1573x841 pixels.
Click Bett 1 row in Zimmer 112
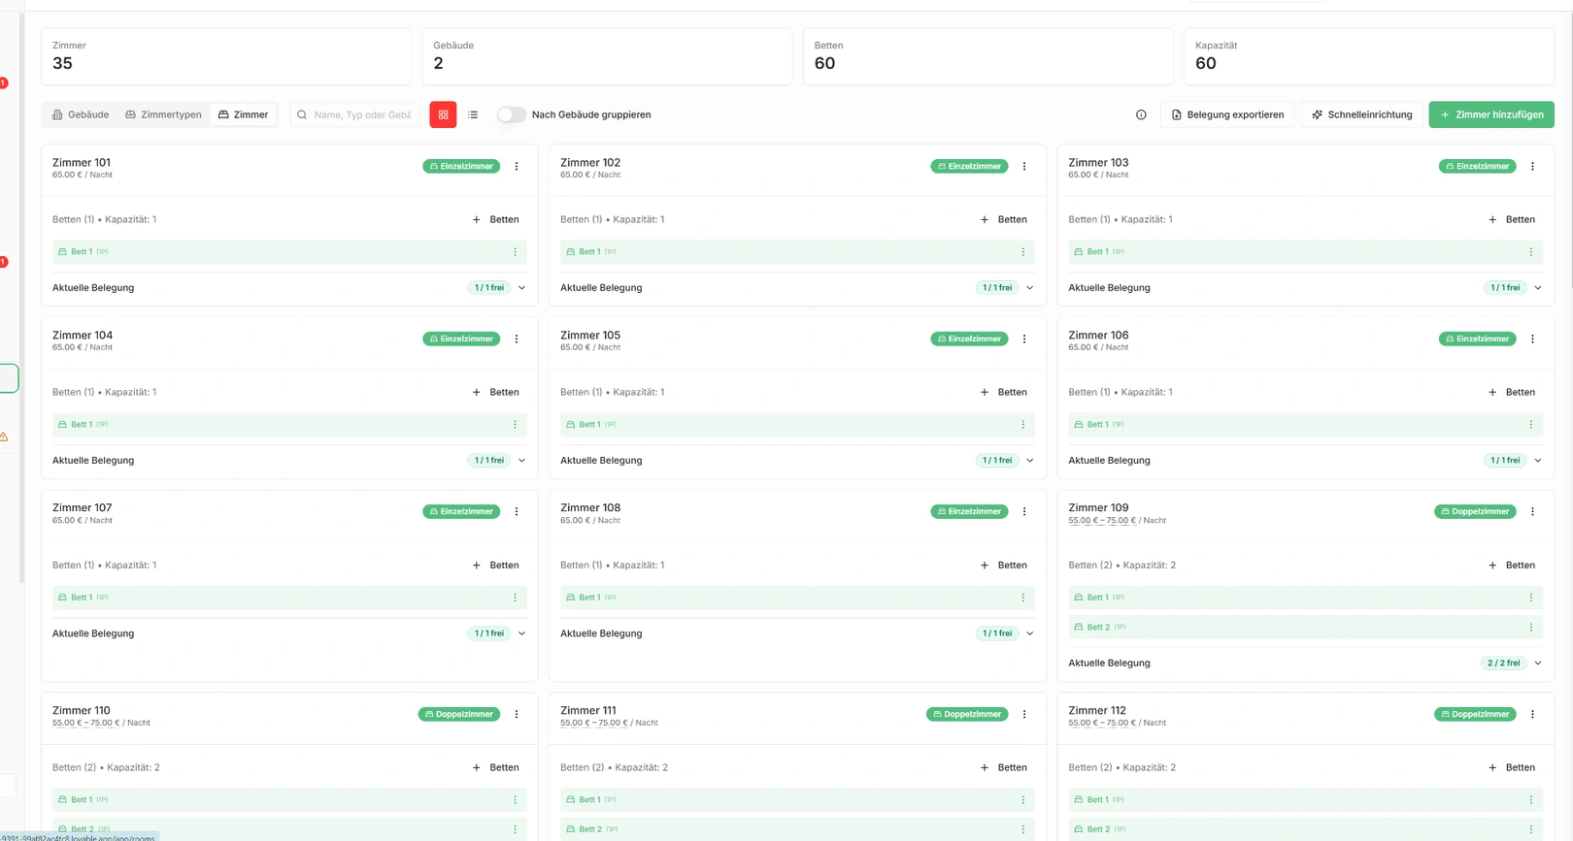[x=1306, y=800]
